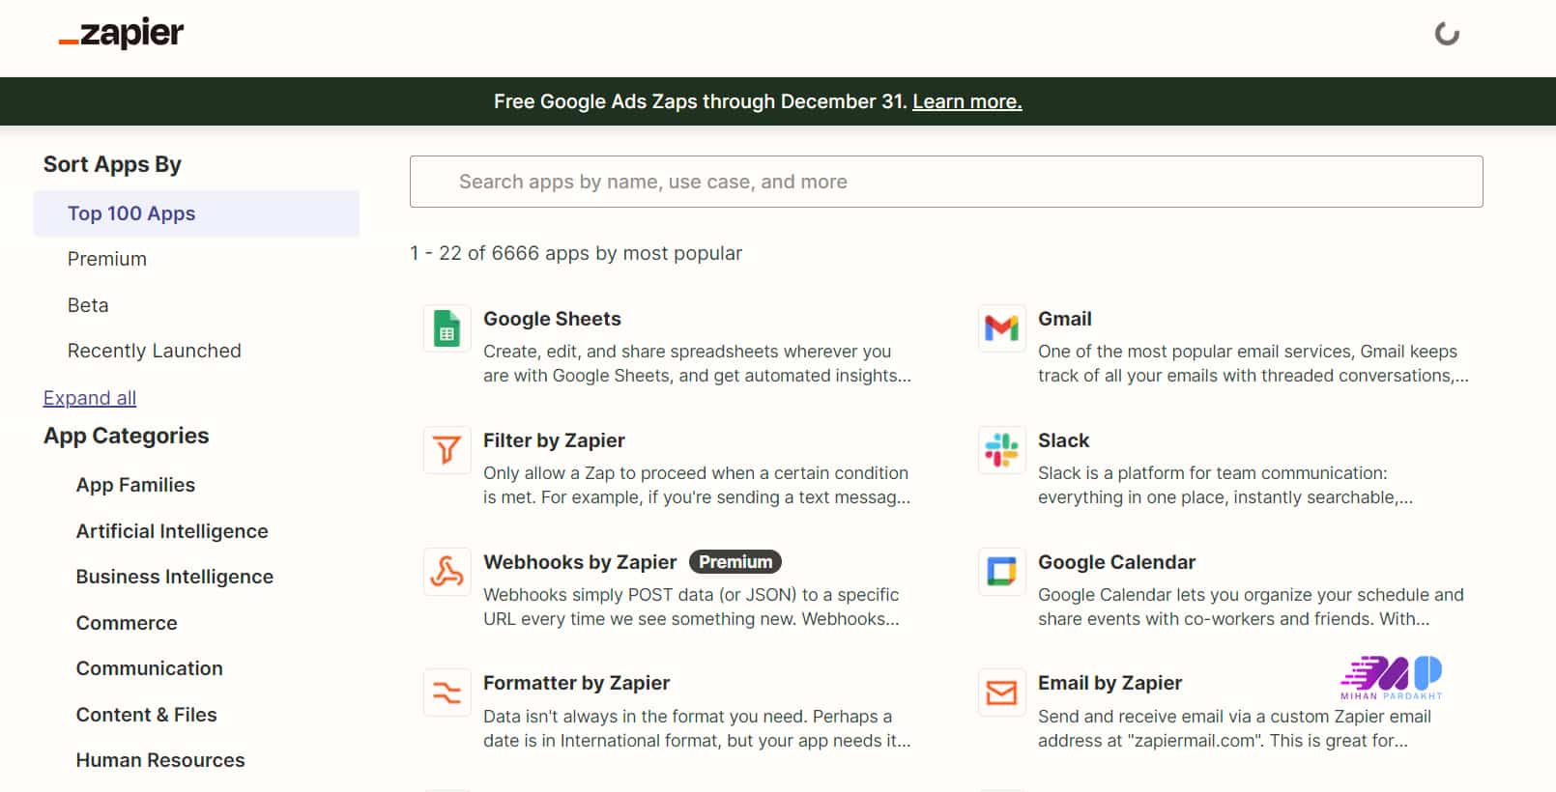The width and height of the screenshot is (1556, 792).
Task: Open the Gmail envelope icon
Action: pos(1001,329)
